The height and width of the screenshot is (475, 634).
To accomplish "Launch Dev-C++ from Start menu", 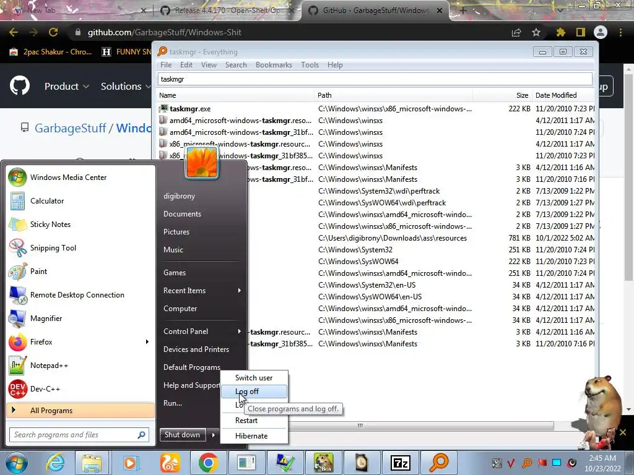I will pos(81,389).
